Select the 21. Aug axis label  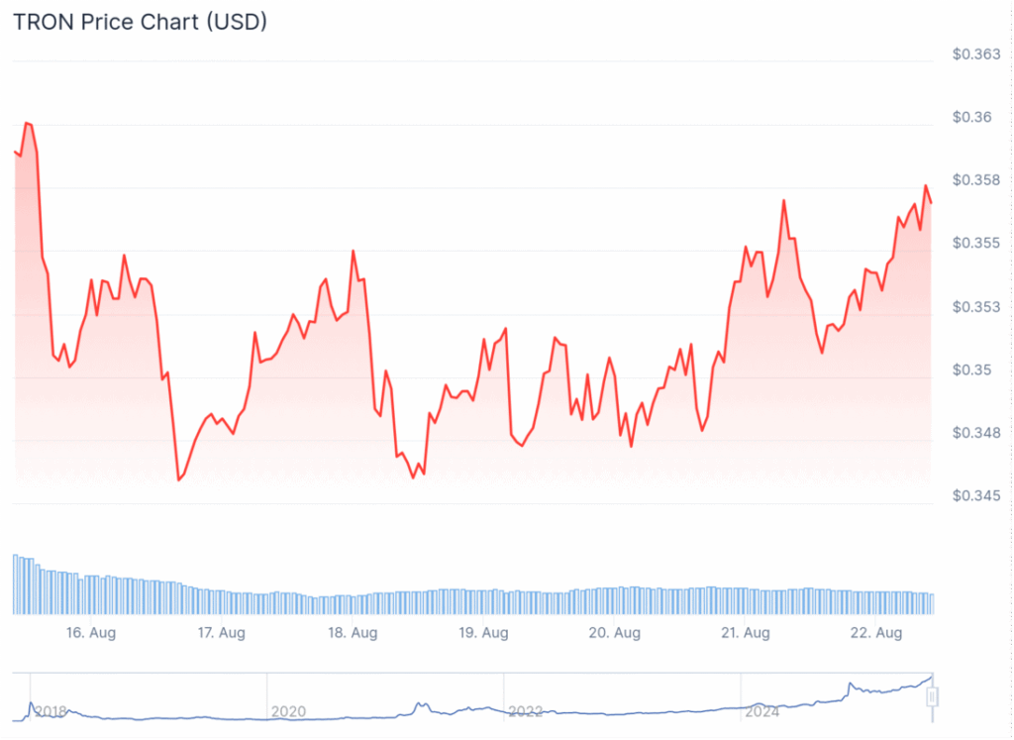point(745,633)
